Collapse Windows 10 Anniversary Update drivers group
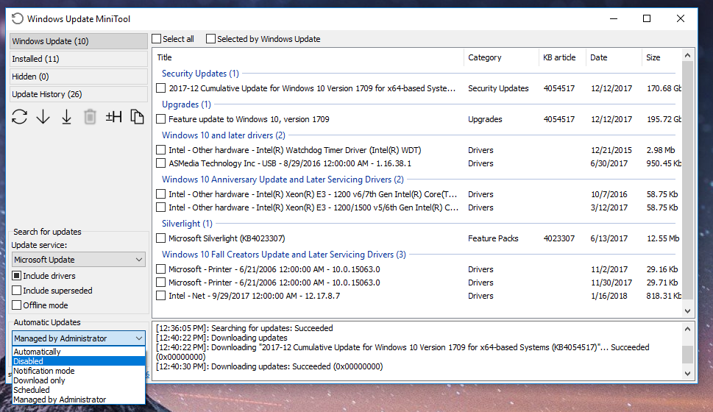 [283, 180]
